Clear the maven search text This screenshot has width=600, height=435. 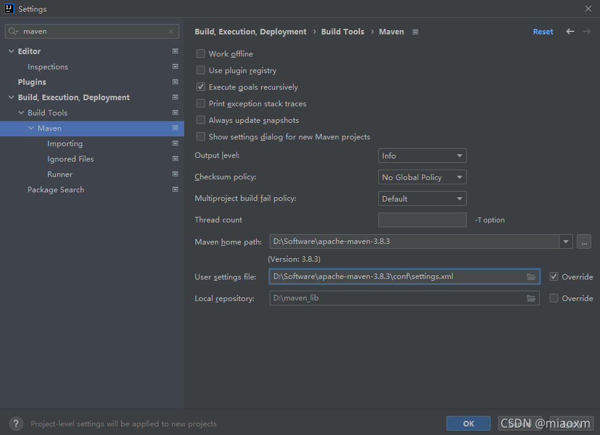tap(171, 31)
